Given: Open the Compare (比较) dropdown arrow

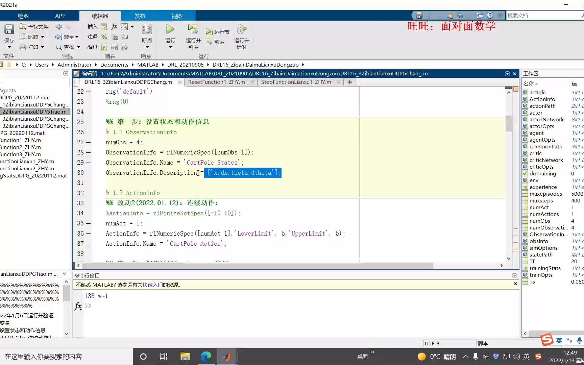Looking at the screenshot, I should (x=43, y=37).
